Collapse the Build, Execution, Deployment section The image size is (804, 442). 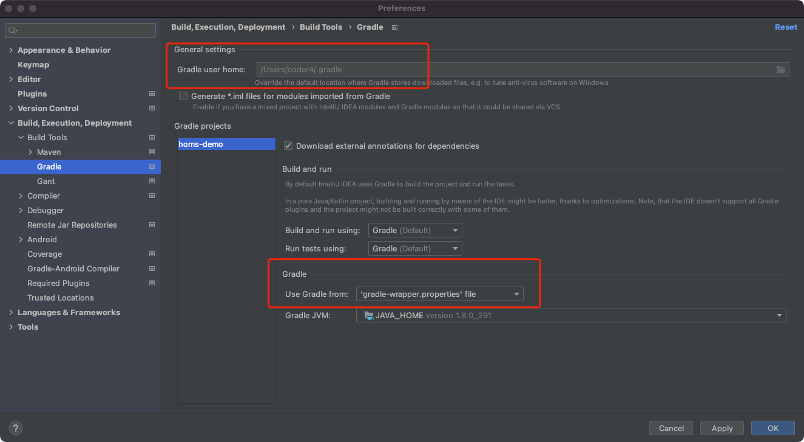click(x=11, y=123)
